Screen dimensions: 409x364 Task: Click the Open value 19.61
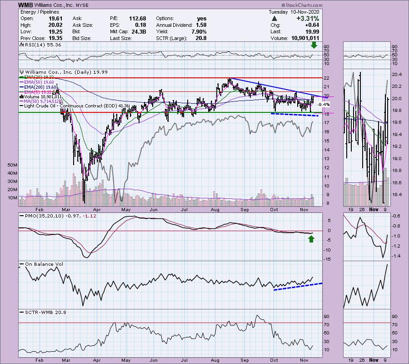point(55,19)
